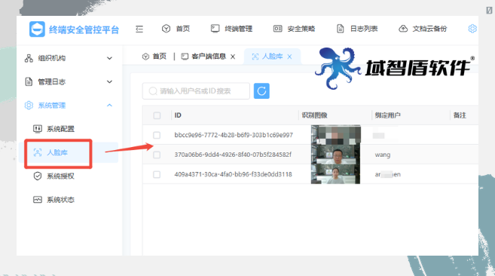The height and width of the screenshot is (276, 495).
Task: Click the face thumbnail in the 409a4371 row
Action: tap(335, 174)
